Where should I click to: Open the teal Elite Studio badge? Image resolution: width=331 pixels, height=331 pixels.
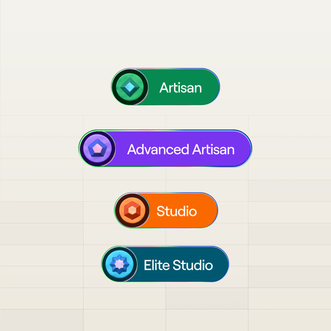[x=165, y=264]
